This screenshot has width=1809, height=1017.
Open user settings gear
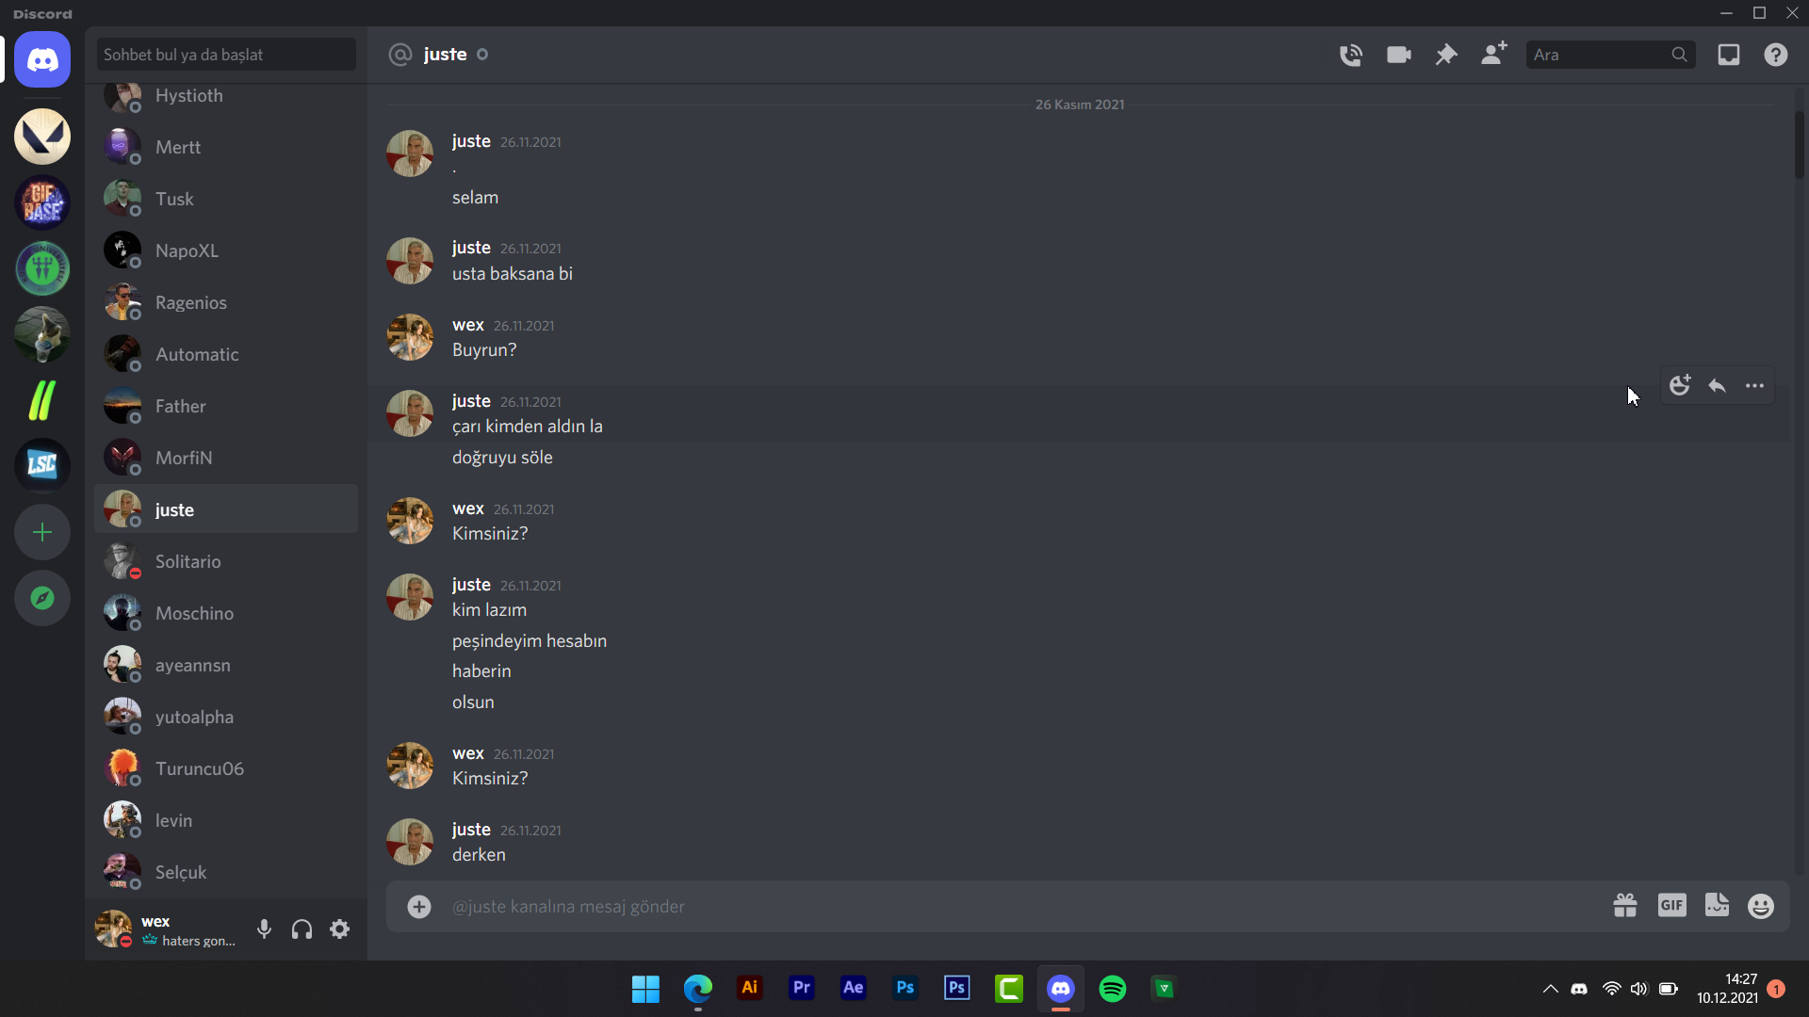pyautogui.click(x=340, y=929)
